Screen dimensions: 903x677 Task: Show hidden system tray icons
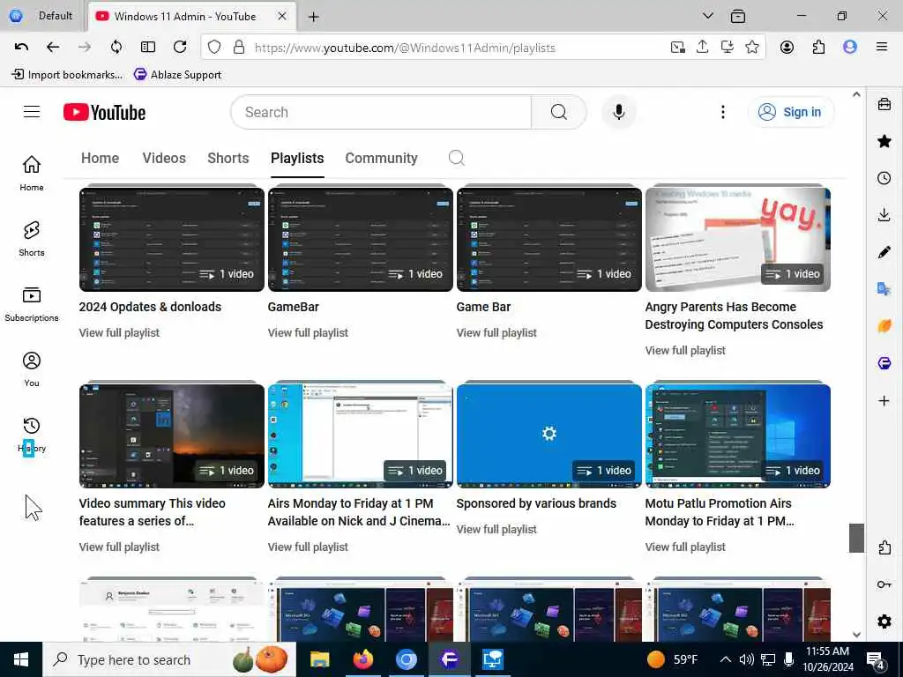(726, 659)
